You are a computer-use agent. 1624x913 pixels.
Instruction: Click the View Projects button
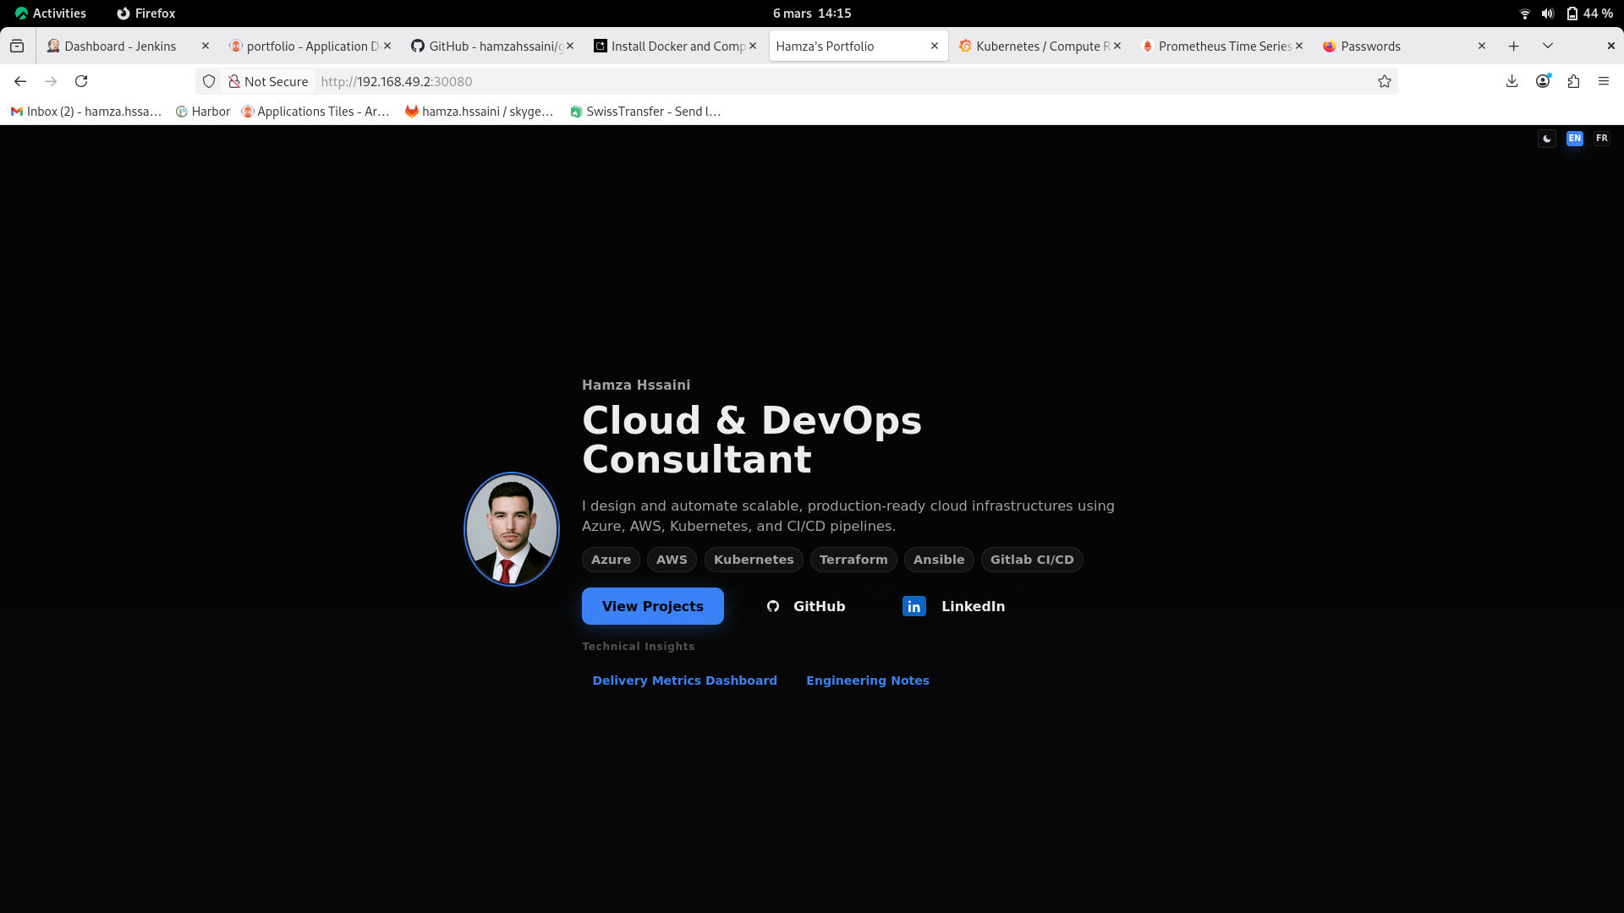(652, 606)
